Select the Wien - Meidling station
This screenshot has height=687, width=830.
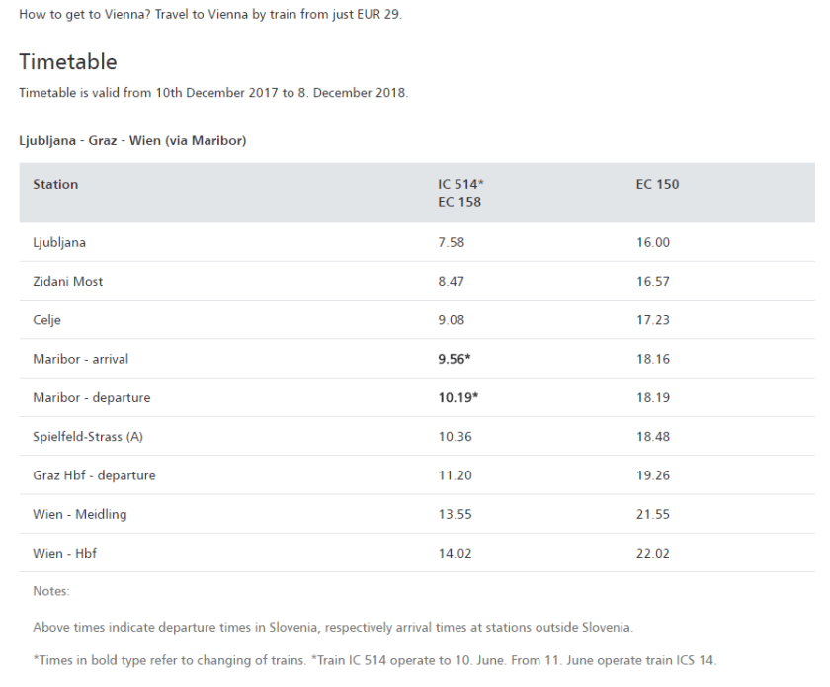point(79,514)
